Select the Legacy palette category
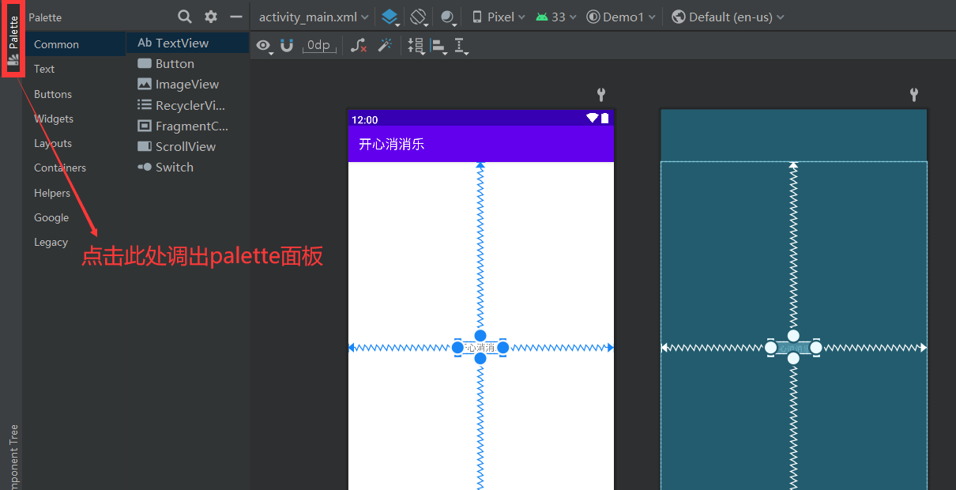Viewport: 956px width, 490px height. tap(51, 242)
